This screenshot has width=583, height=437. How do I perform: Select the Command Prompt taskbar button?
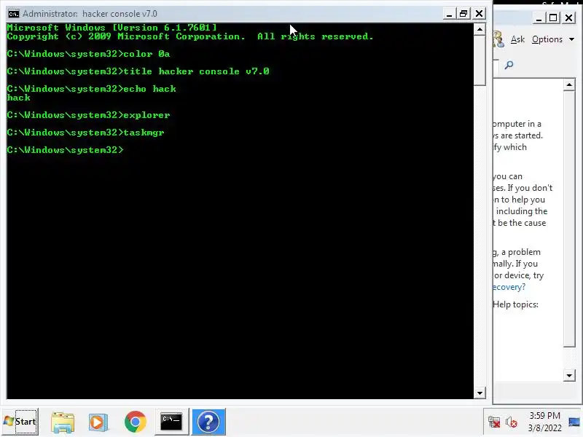pyautogui.click(x=171, y=422)
